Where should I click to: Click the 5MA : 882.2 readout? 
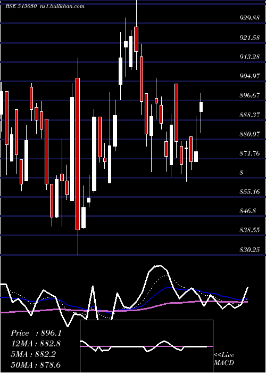(x=33, y=354)
